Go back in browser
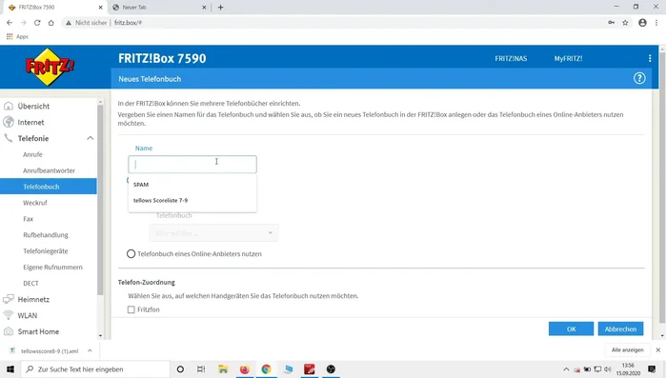This screenshot has width=666, height=378. click(10, 23)
